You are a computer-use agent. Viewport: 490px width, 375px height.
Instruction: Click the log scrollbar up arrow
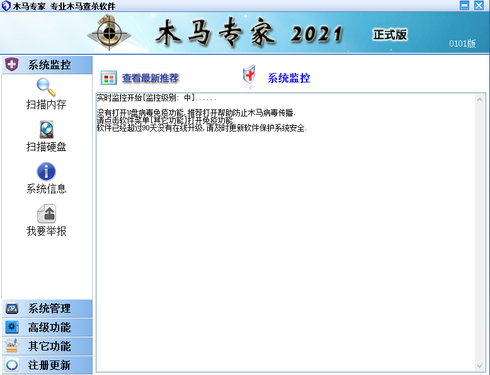(x=480, y=99)
